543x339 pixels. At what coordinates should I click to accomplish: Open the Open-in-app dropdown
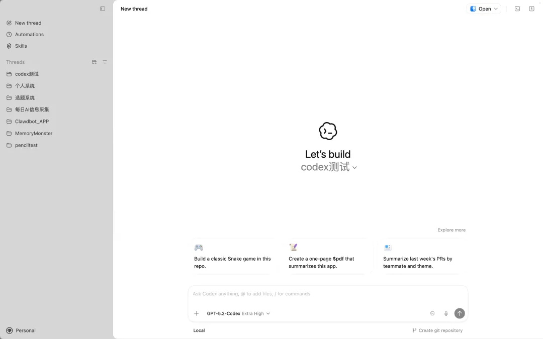484,9
